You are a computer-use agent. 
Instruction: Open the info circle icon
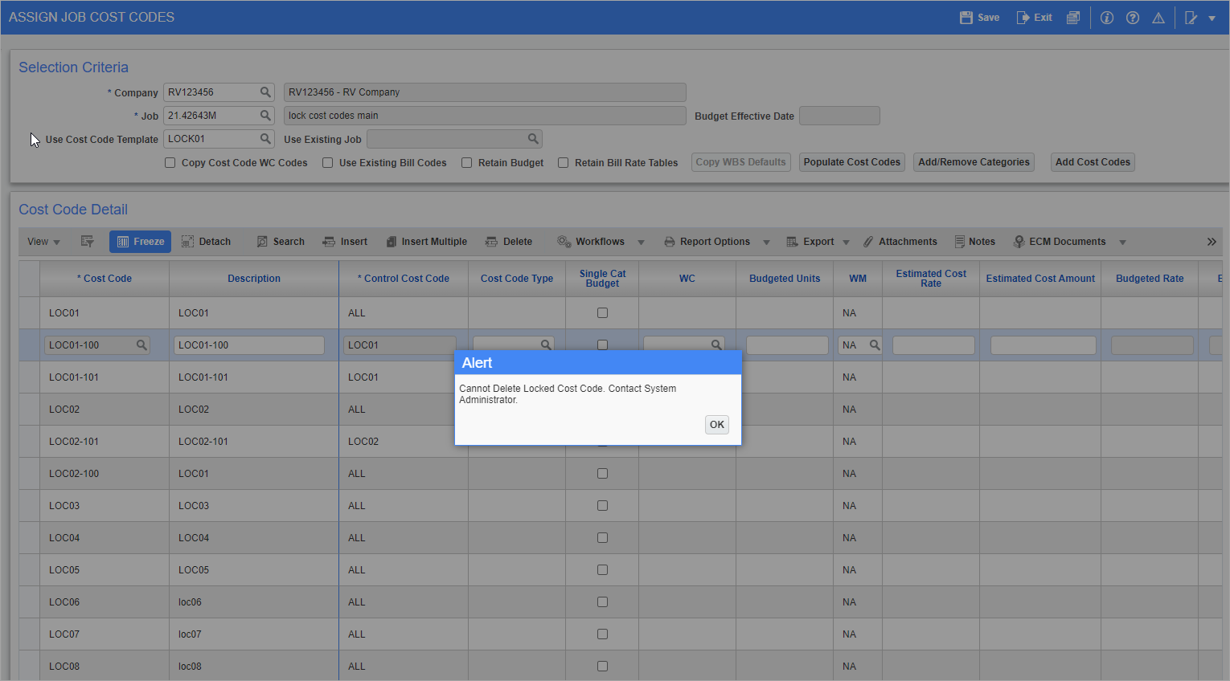(x=1107, y=18)
